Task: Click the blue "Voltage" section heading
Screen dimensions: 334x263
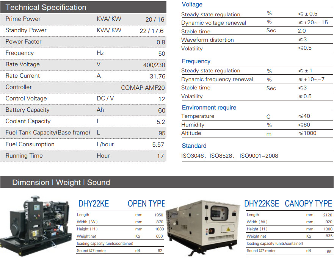Action: click(192, 5)
